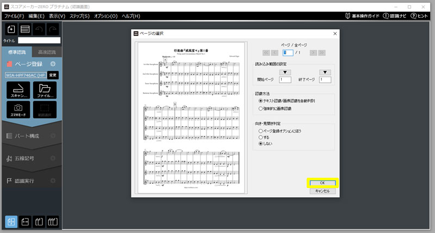This screenshot has height=233, width=435.
Task: Click the 変更 scanner change button
Action: point(53,75)
